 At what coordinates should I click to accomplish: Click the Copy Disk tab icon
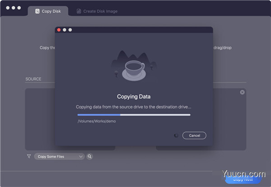click(37, 11)
